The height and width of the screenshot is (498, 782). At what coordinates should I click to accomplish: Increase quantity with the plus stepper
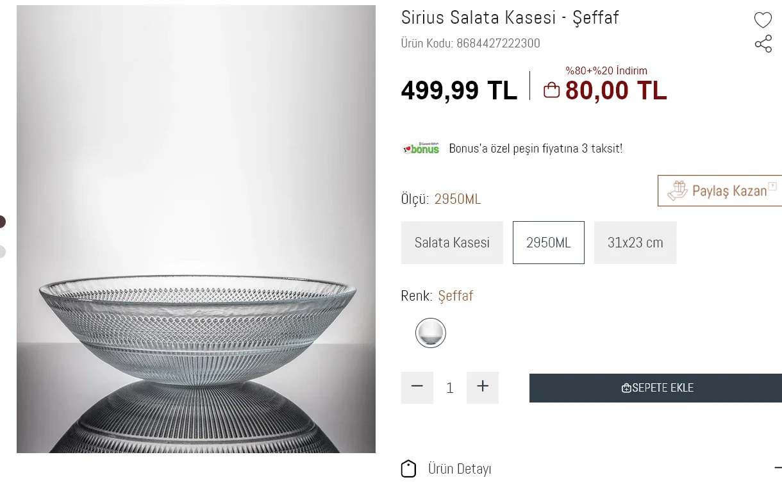pos(482,388)
